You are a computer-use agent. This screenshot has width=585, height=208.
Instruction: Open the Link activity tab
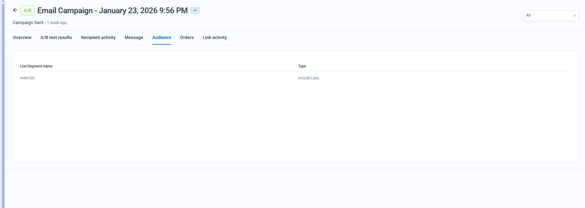point(215,38)
